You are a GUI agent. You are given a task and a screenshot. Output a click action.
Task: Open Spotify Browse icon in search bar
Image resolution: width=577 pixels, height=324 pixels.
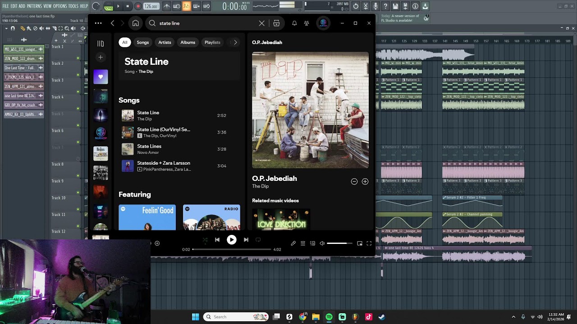[276, 23]
